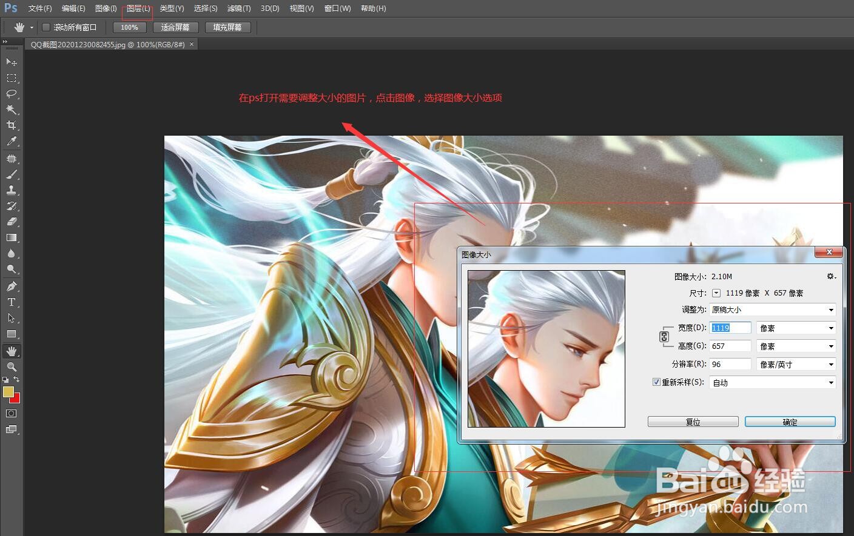Click the 100% zoom button
The width and height of the screenshot is (854, 536).
(x=129, y=27)
